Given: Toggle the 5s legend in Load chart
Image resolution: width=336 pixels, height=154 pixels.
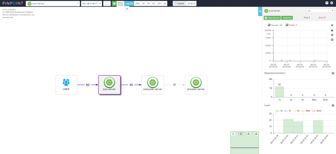Looking at the screenshot, I should pyautogui.click(x=296, y=111).
